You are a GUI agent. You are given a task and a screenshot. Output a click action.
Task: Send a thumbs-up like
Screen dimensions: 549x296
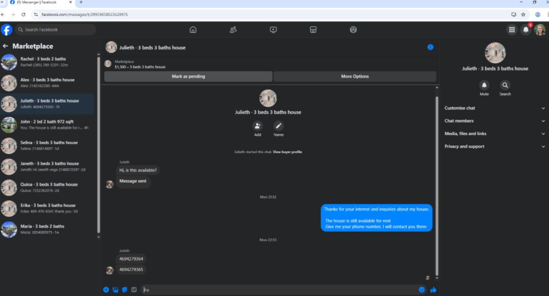pos(433,290)
